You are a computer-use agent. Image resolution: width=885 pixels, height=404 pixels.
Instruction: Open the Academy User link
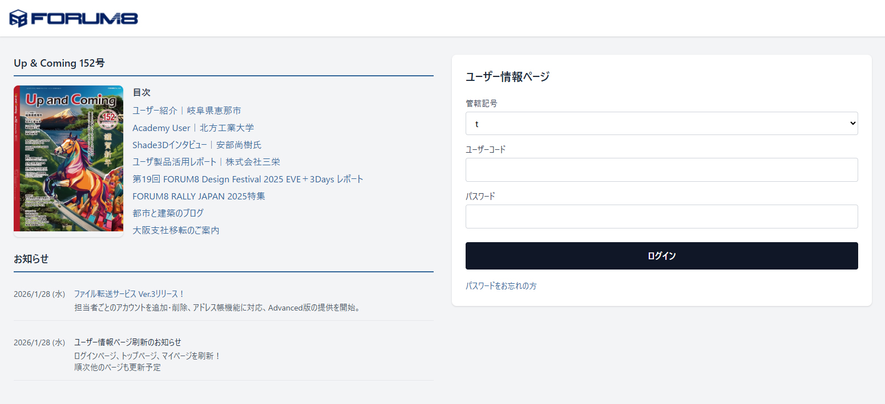(161, 128)
